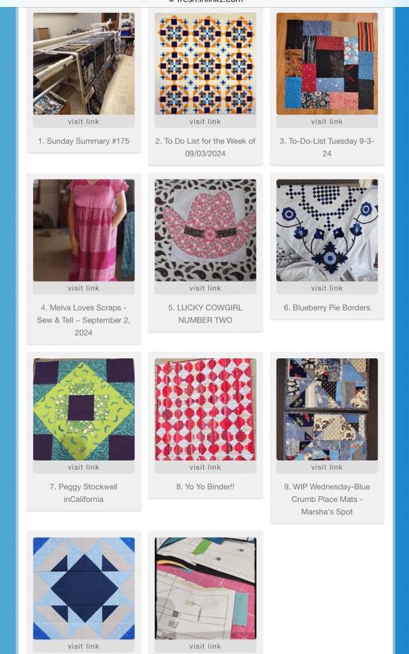
Task: Open the navy diamond quilt block thumbnail
Action: point(84,588)
